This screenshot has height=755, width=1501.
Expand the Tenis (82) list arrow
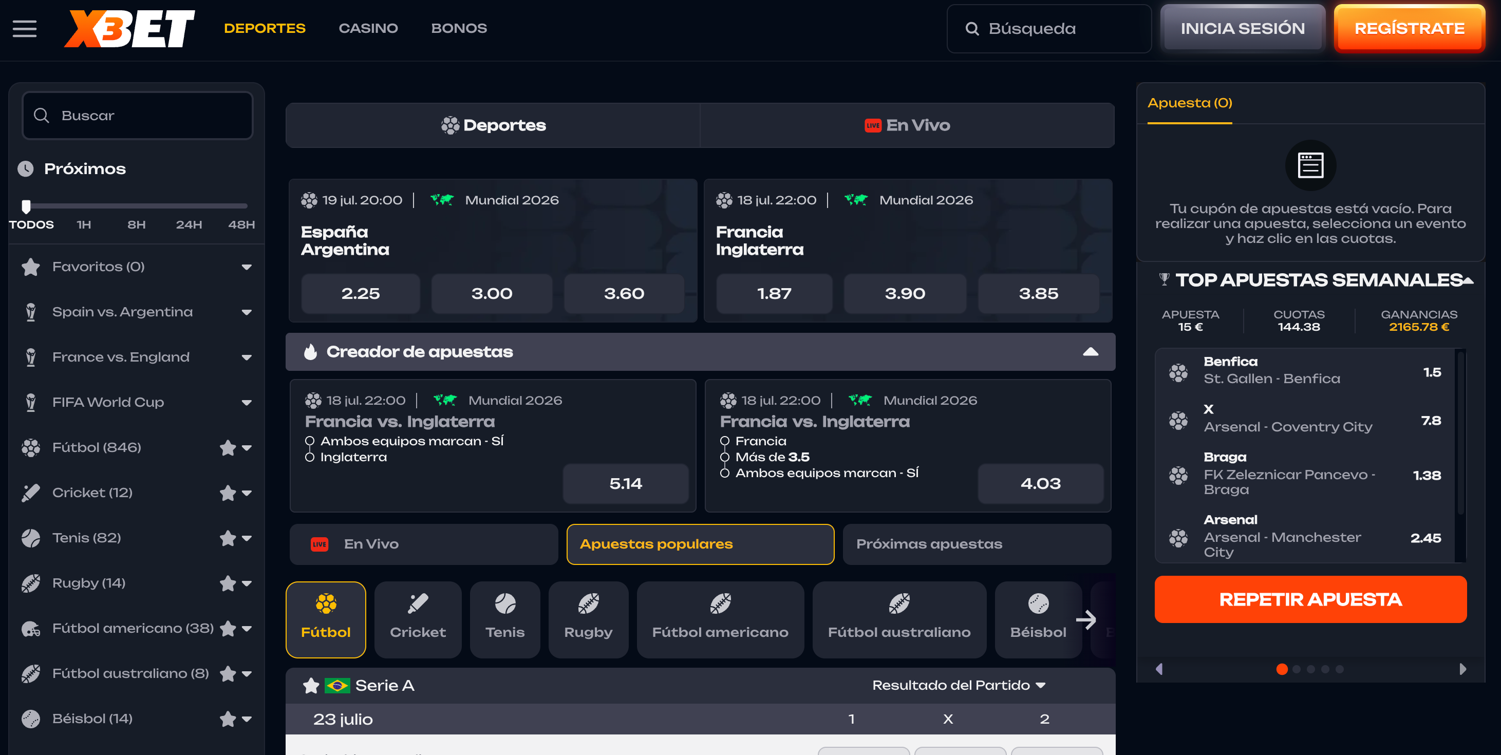click(x=247, y=538)
